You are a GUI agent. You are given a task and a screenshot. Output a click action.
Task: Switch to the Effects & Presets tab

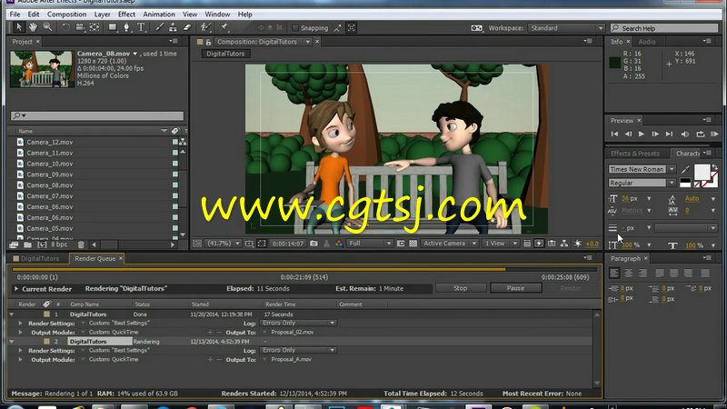(634, 154)
